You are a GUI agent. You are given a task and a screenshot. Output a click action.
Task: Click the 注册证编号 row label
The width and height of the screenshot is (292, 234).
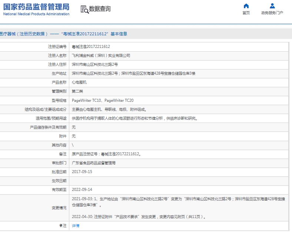point(57,47)
